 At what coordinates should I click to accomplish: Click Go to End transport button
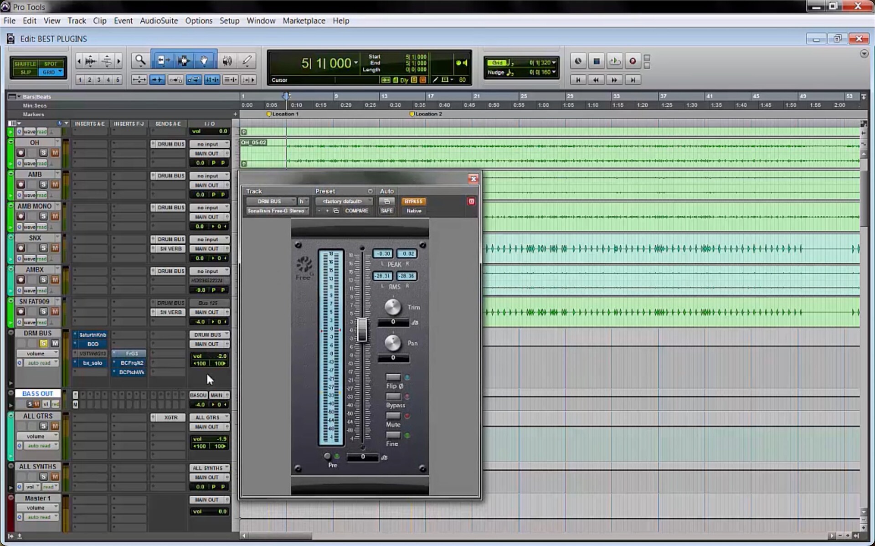(633, 80)
